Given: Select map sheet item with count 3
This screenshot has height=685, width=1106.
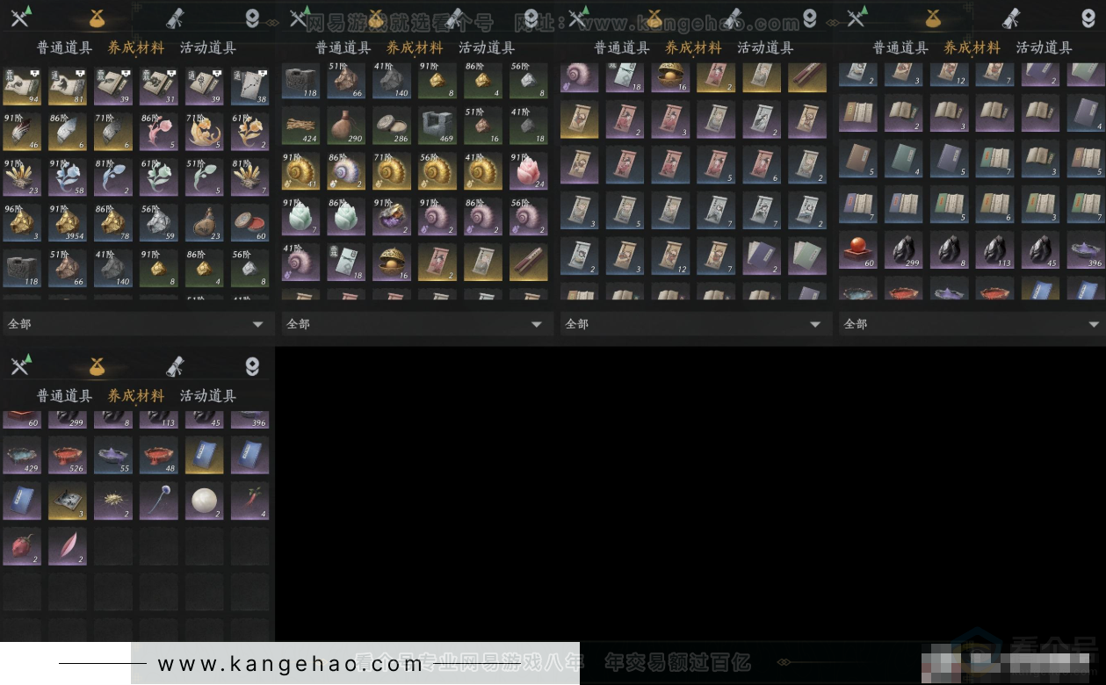Looking at the screenshot, I should (68, 501).
